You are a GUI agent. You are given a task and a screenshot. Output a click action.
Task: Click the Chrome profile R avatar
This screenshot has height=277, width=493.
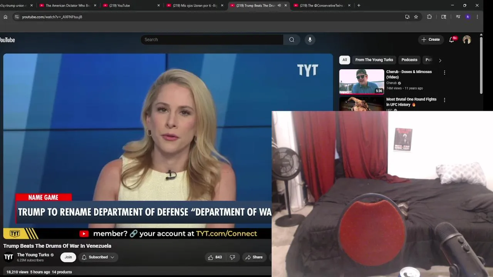pos(468,17)
